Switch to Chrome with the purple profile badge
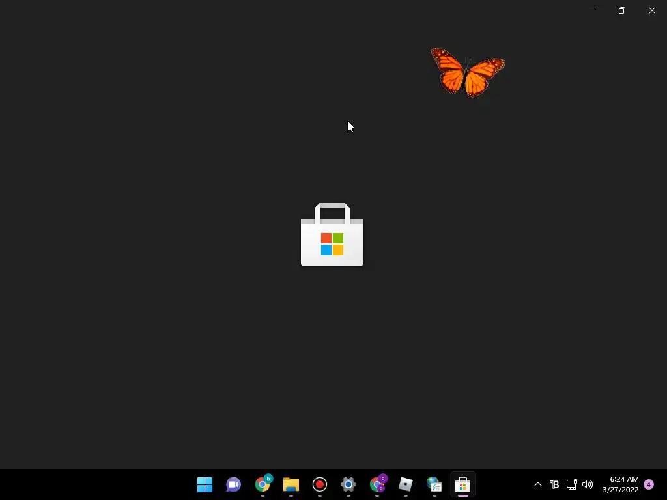This screenshot has height=500, width=667. (x=378, y=484)
